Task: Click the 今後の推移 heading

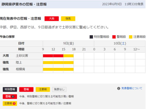Action: [x=7, y=37]
